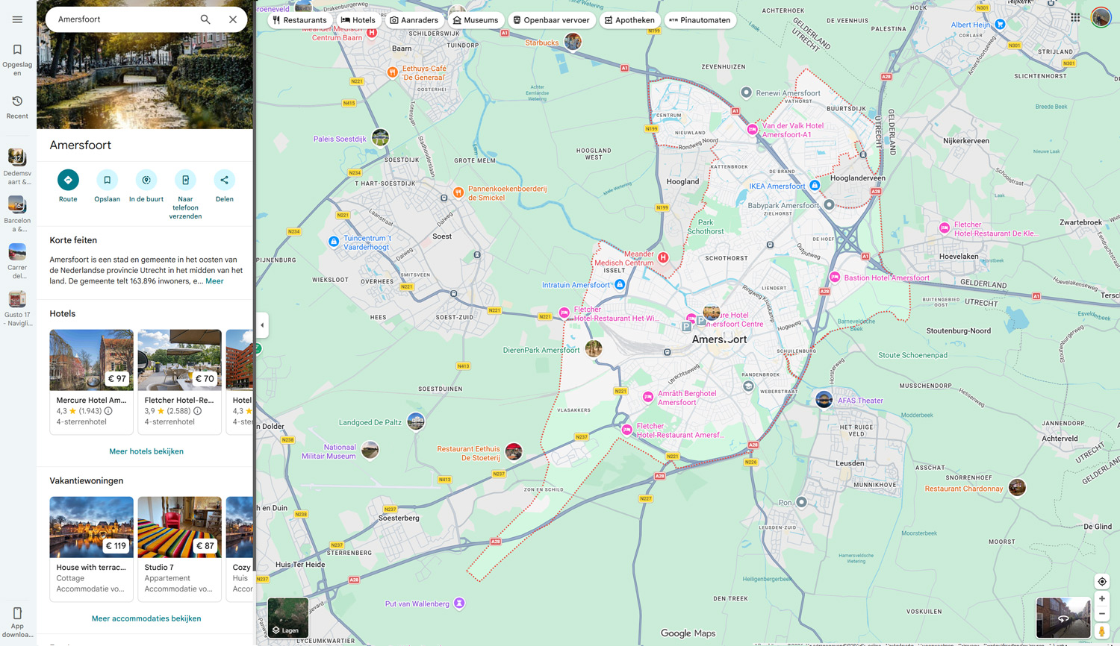The height and width of the screenshot is (646, 1120).
Task: Toggle the Lagen map layers view
Action: pos(288,617)
